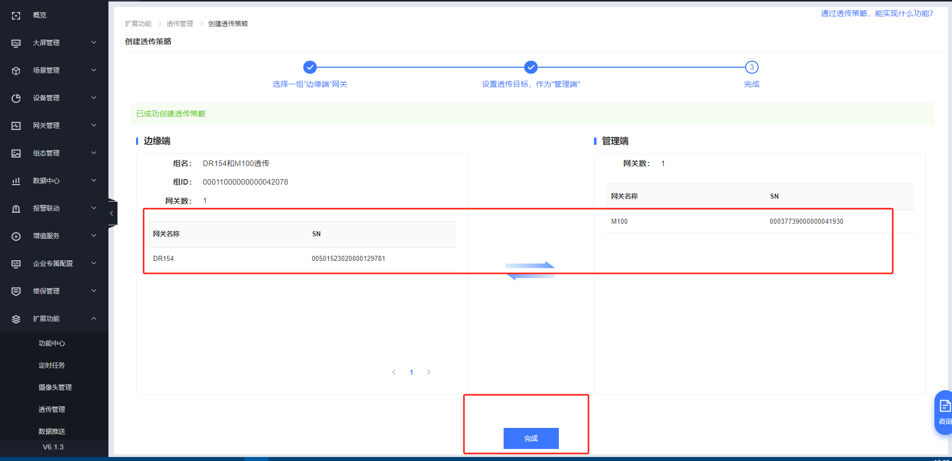Expand the 增值服务 submenu arrow

(94, 236)
